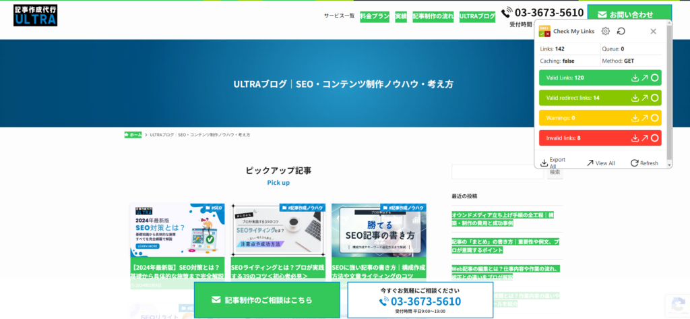Image resolution: width=690 pixels, height=319 pixels.
Task: Open Web記事の編集とは? recent post
Action: [507, 272]
